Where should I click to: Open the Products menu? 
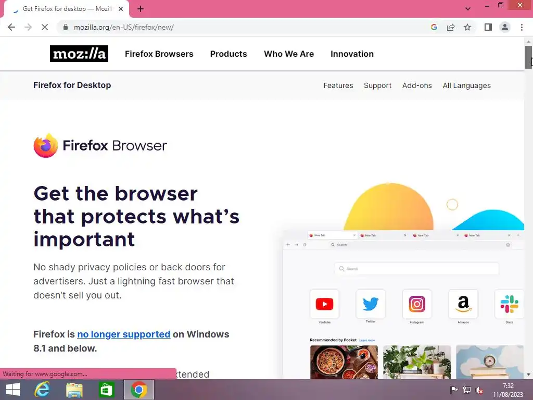coord(229,54)
